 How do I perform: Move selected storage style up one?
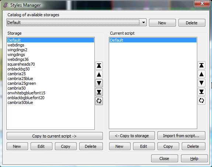[99, 74]
